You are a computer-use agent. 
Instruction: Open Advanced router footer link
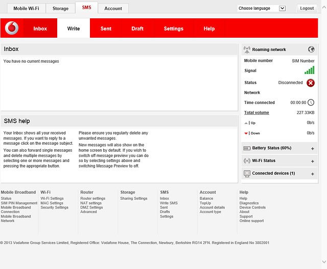click(88, 211)
